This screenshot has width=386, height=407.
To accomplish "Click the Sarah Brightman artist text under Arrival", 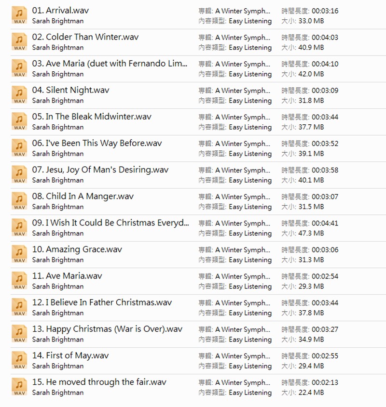I will pyautogui.click(x=58, y=21).
